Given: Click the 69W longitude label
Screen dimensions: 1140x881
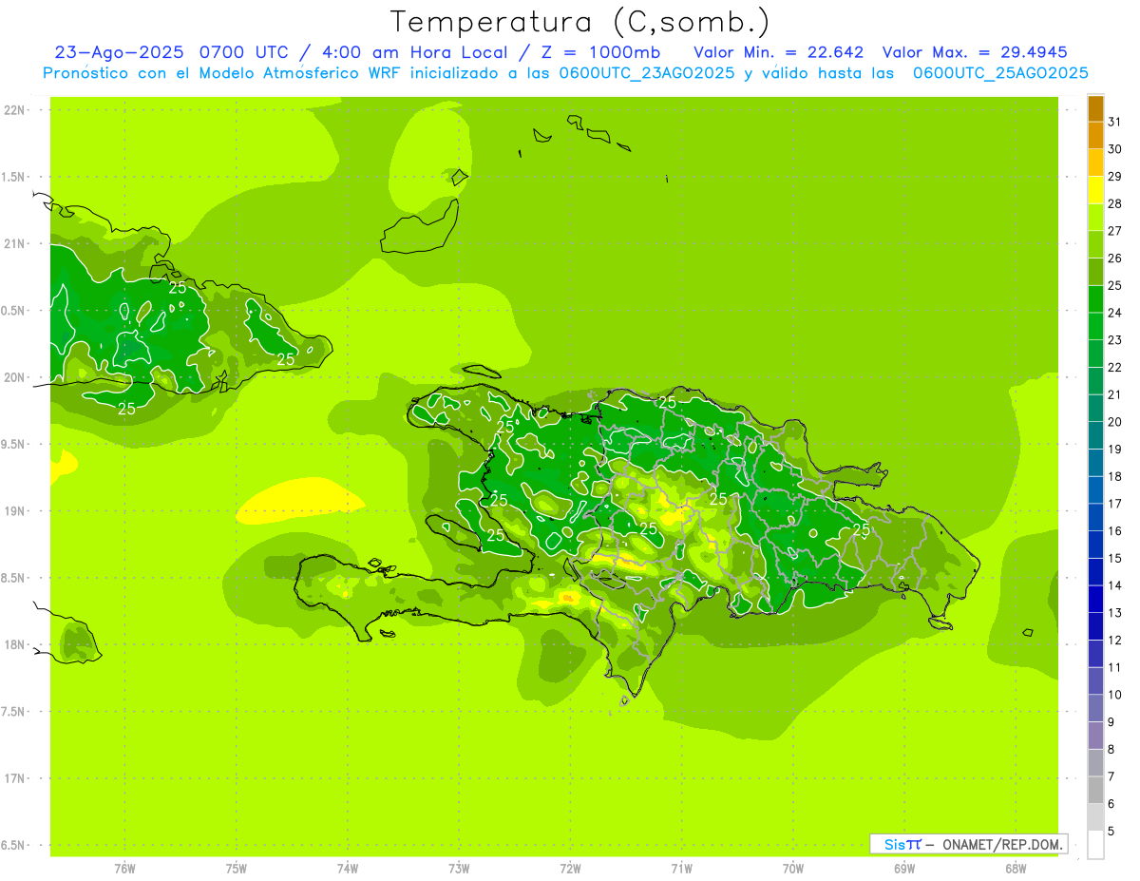Looking at the screenshot, I should coord(904,868).
